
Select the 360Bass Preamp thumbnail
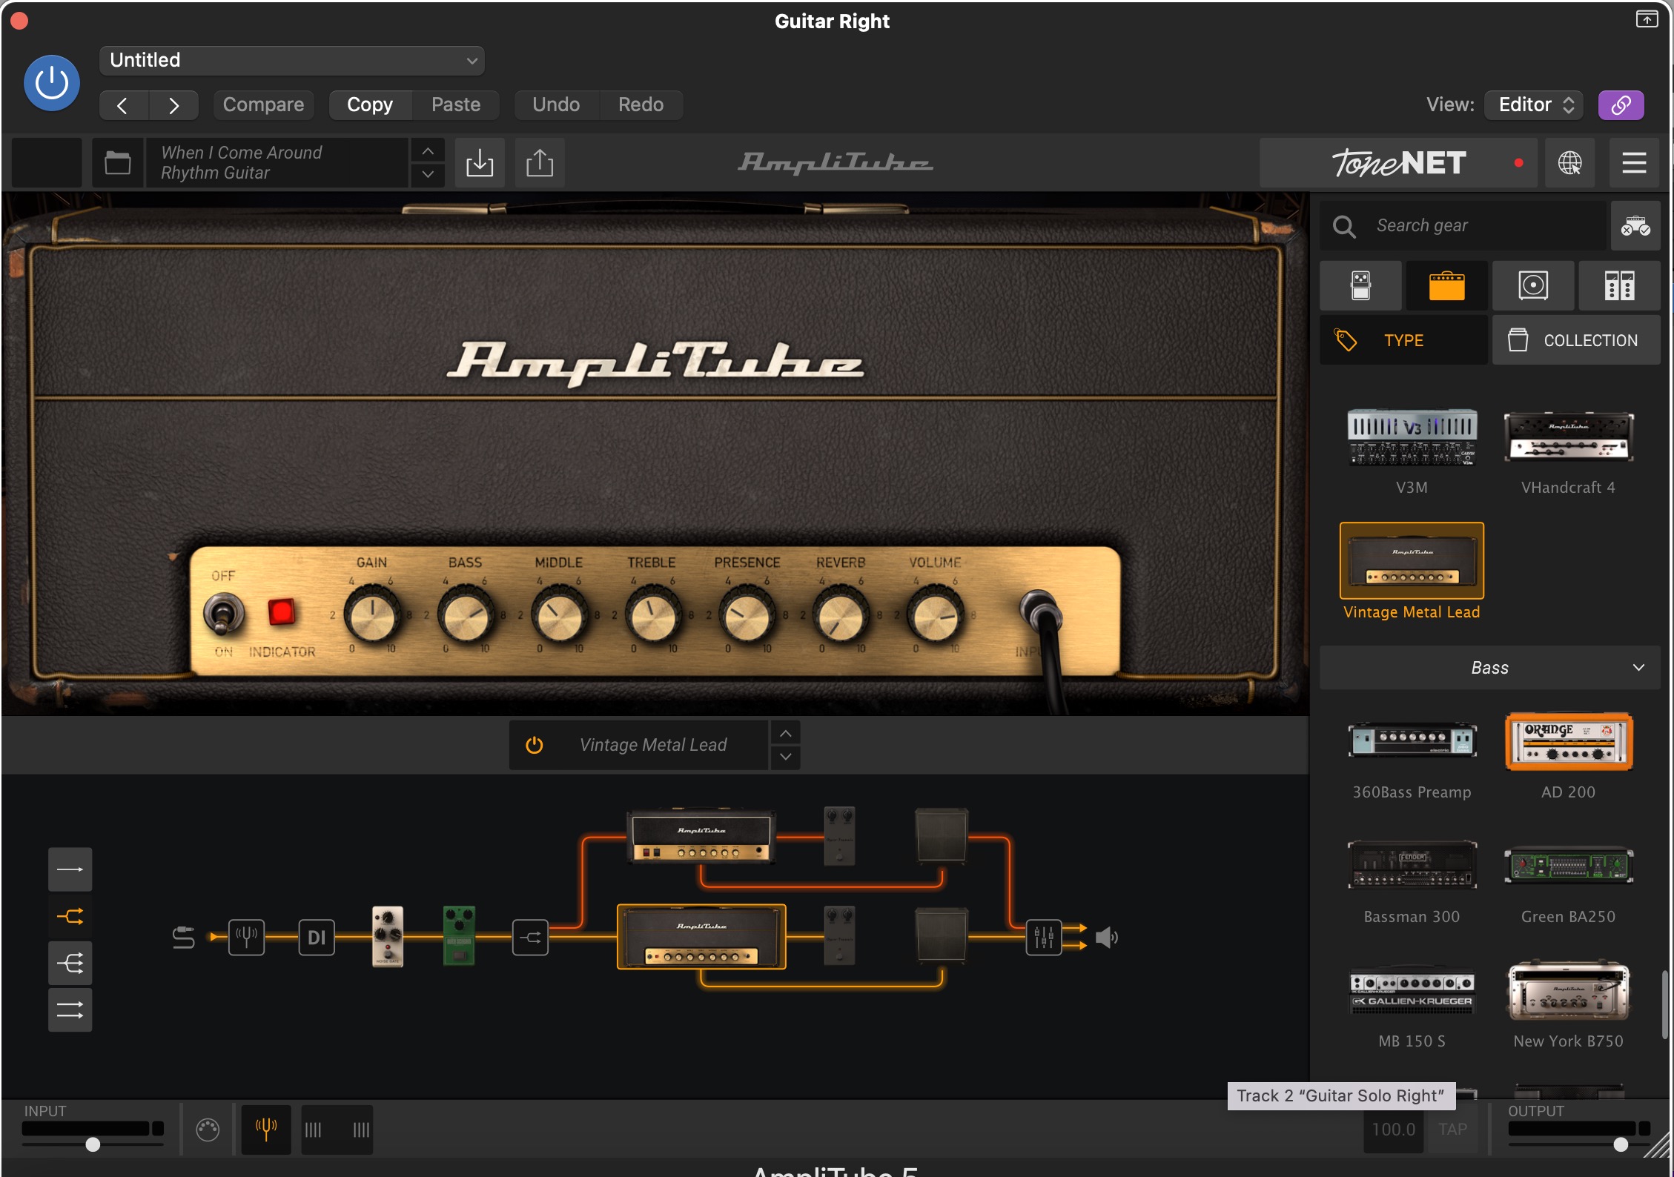(1412, 741)
